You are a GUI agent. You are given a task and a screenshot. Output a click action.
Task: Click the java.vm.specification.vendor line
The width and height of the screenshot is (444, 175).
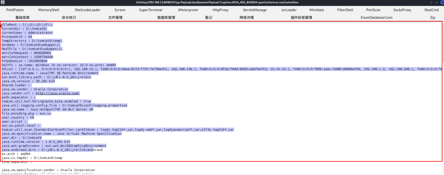48,170
